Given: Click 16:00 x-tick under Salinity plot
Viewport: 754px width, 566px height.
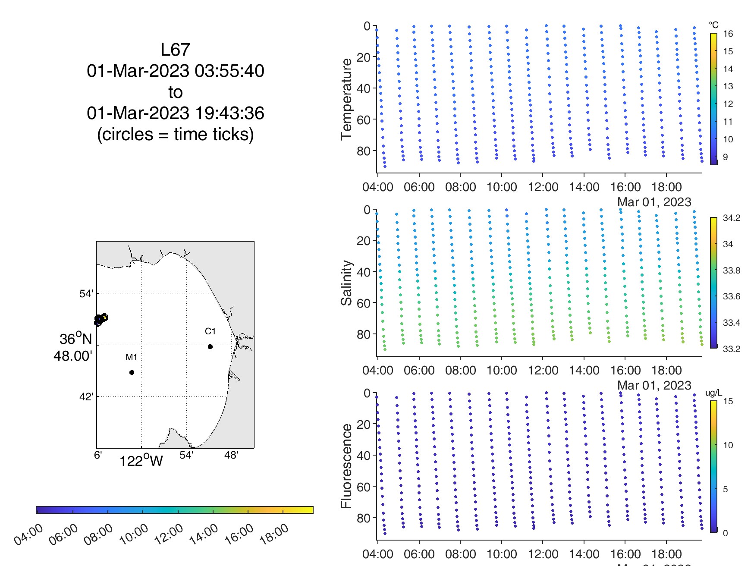Looking at the screenshot, I should [625, 371].
